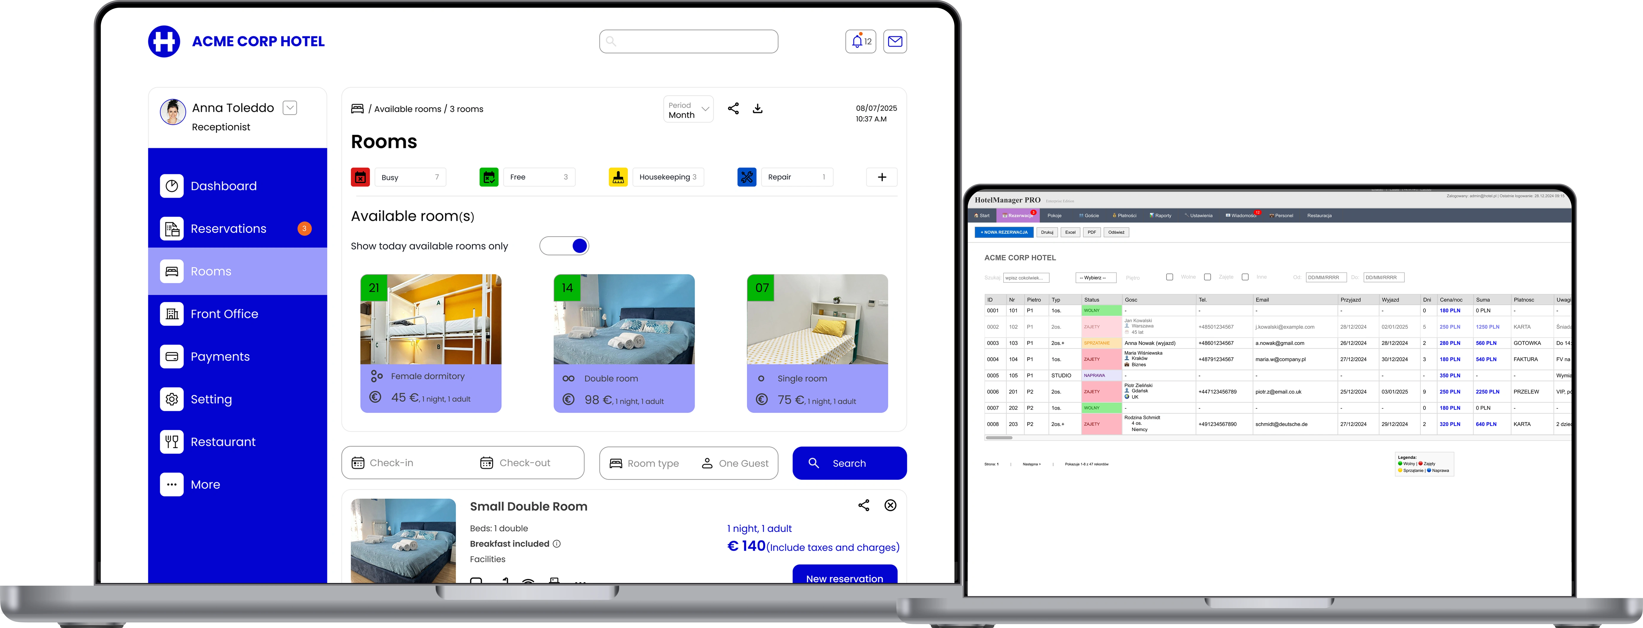Image resolution: width=1643 pixels, height=628 pixels.
Task: Click the bed icon in breadcrumb
Action: coord(357,108)
